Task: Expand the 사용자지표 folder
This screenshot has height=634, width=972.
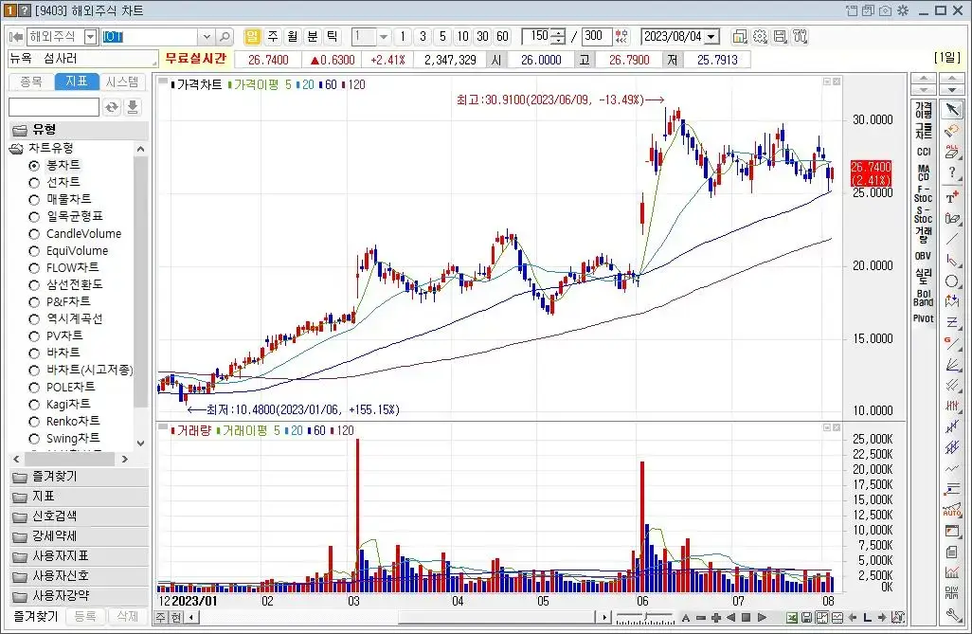Action: 78,556
